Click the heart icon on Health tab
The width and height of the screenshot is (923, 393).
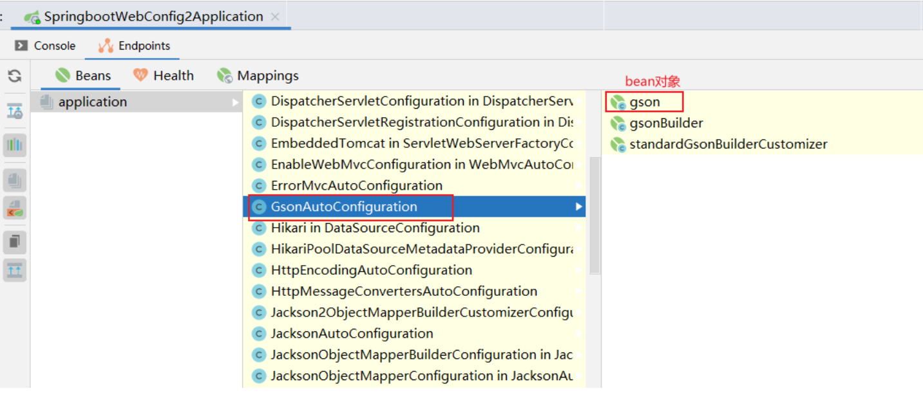tap(140, 75)
